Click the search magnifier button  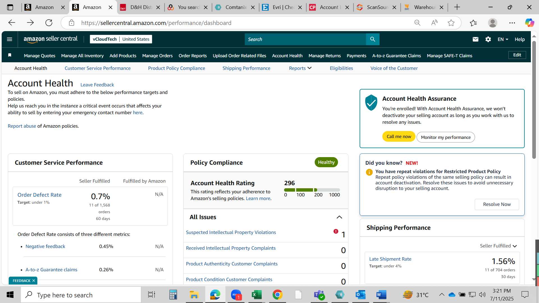pyautogui.click(x=373, y=39)
